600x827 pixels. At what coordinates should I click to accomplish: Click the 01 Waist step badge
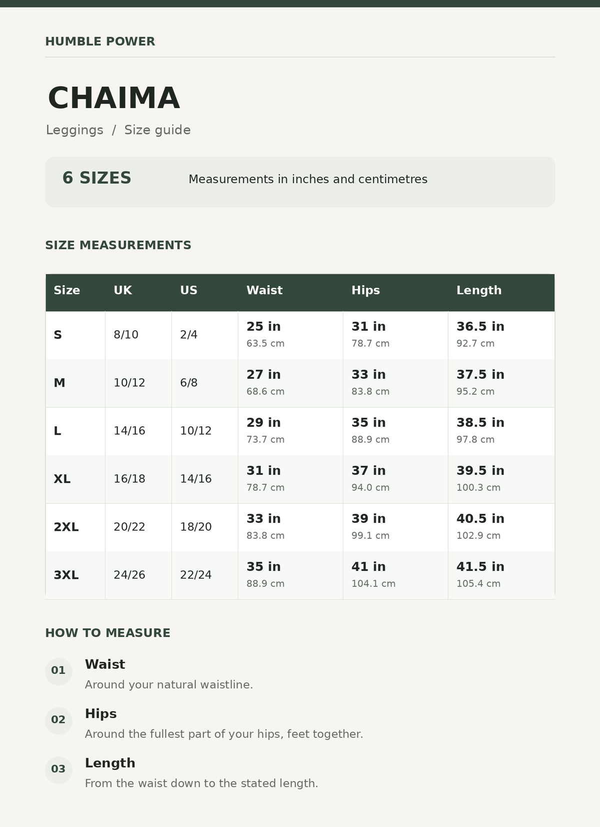coord(58,671)
